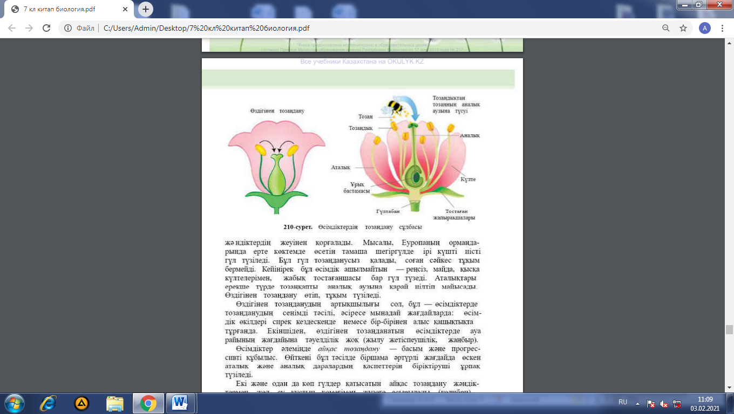Open the yellow triangle AIMP taskbar icon
Screen dimensions: 734x414
click(x=81, y=403)
